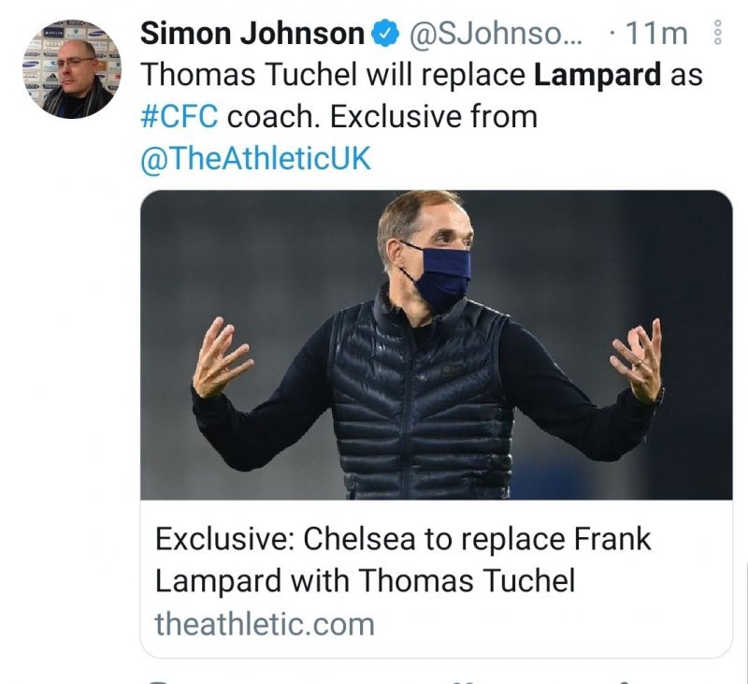Click the blue verified badge
The image size is (748, 684).
[383, 35]
